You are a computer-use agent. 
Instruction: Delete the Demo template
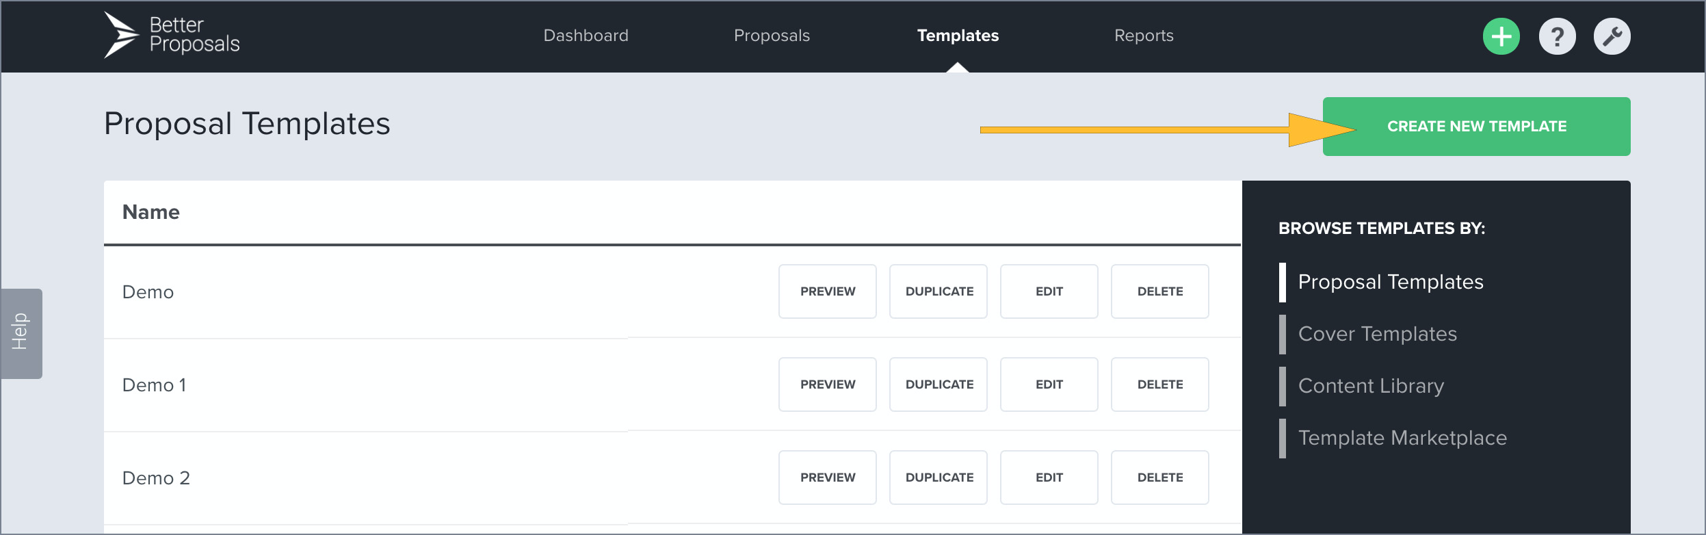1159,291
